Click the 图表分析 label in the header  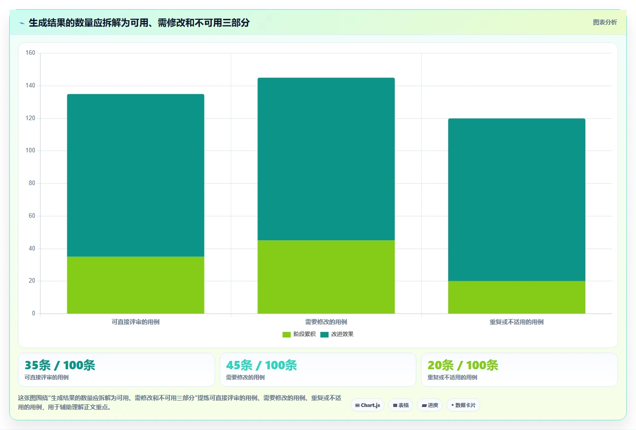[605, 22]
